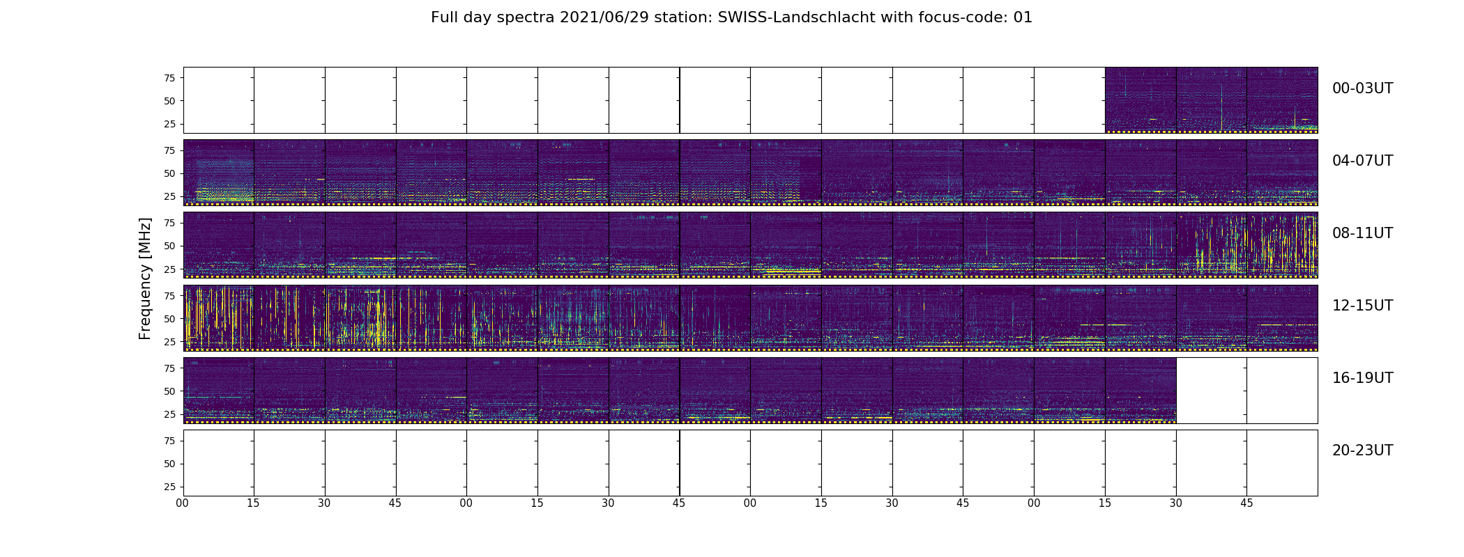Click the 75 tick label of the 00-03UT row
Image resolution: width=1464 pixels, height=557 pixels.
click(169, 78)
